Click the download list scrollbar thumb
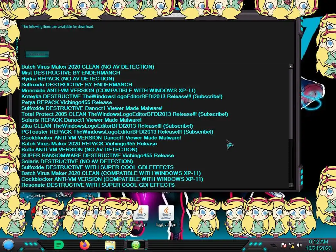 pyautogui.click(x=291, y=104)
